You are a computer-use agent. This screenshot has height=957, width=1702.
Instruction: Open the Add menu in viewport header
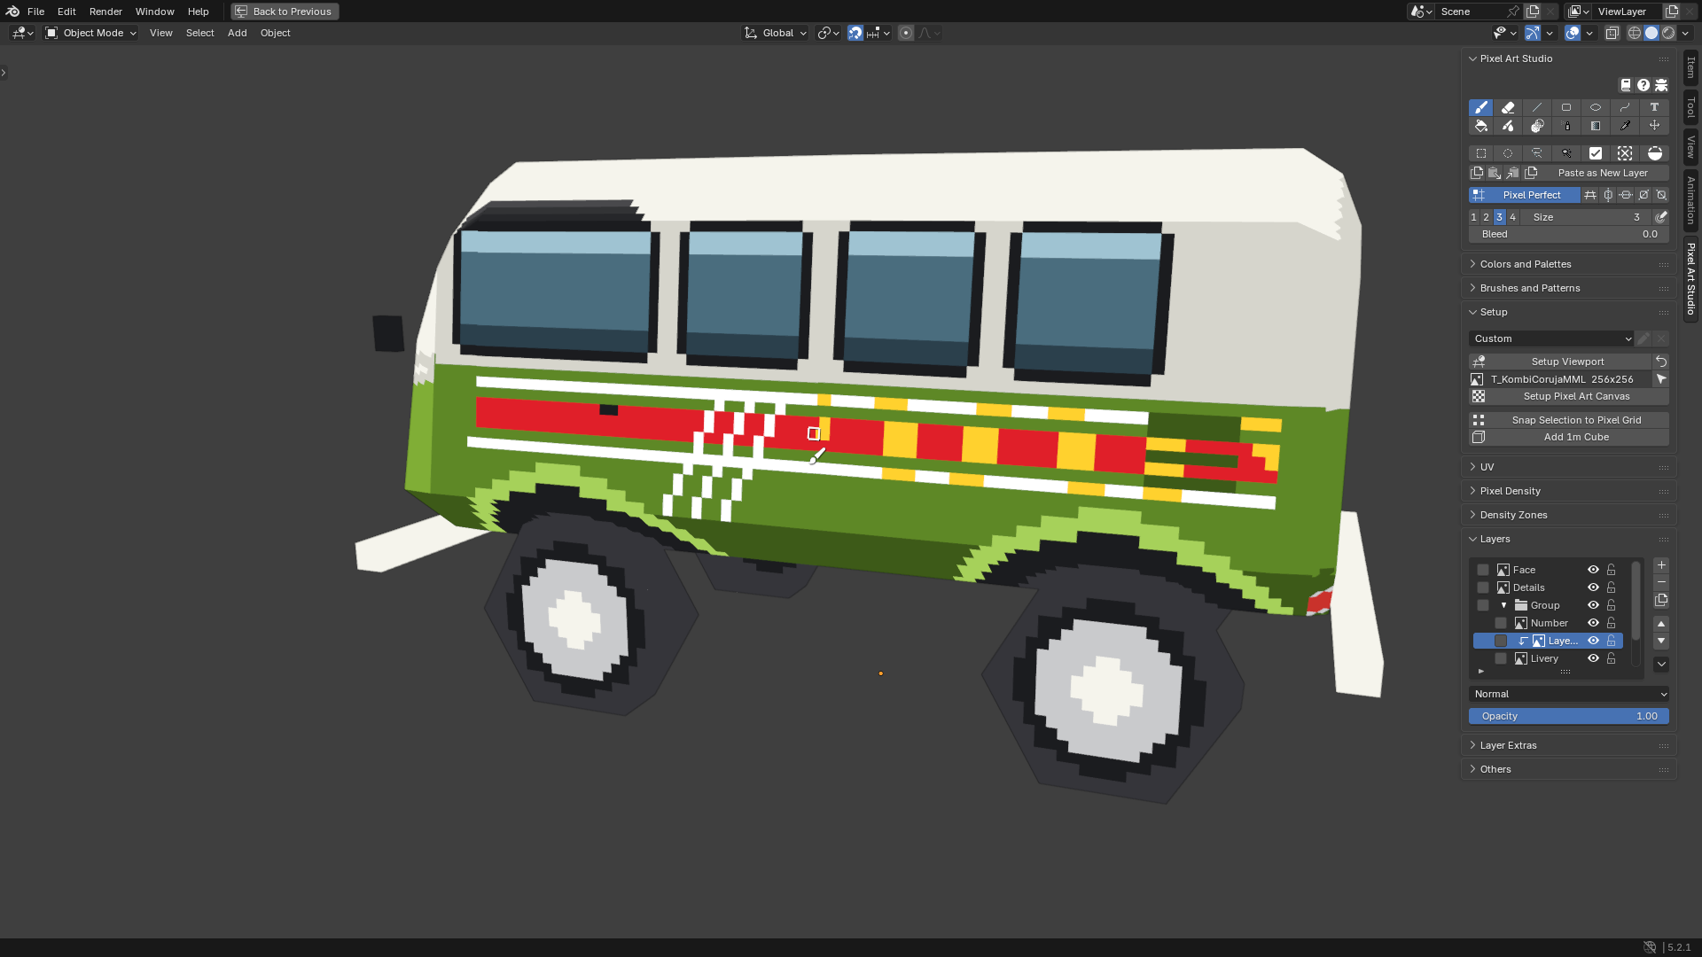point(237,33)
